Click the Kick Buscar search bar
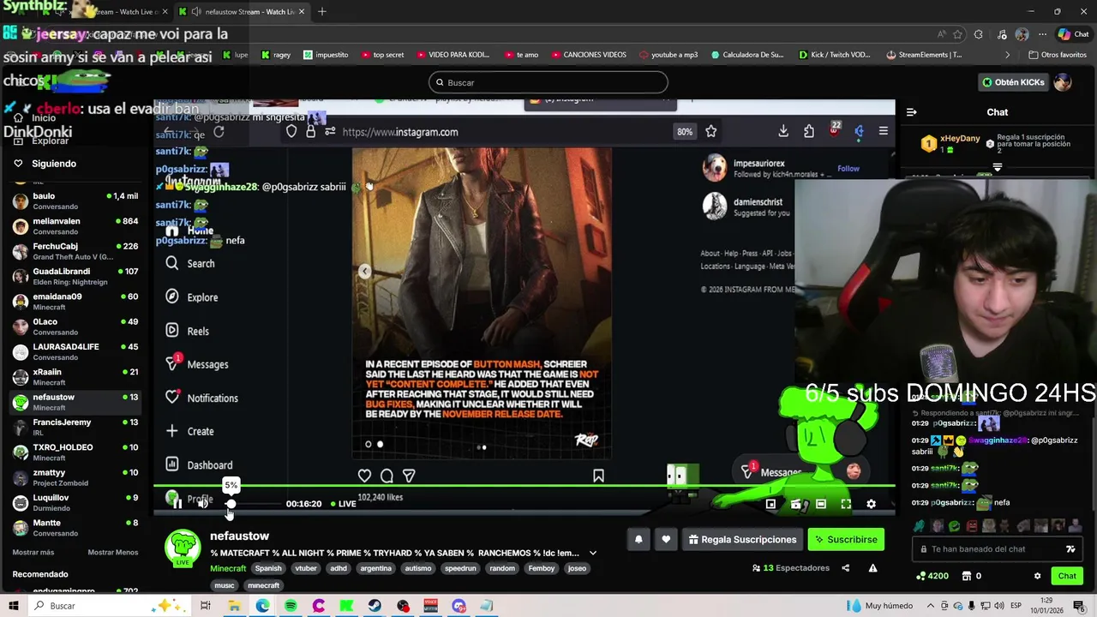This screenshot has width=1097, height=617. click(x=548, y=82)
